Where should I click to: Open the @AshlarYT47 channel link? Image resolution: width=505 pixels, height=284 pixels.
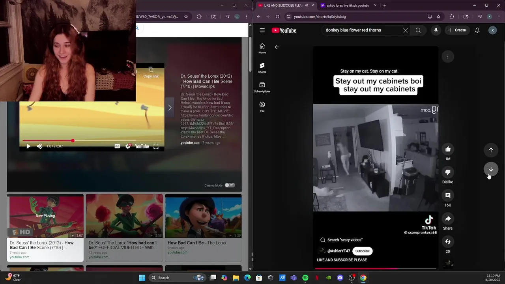tap(339, 251)
